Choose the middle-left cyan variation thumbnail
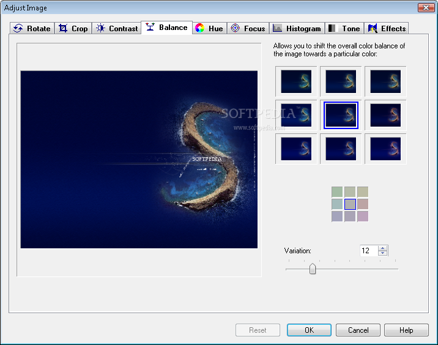Screen dimensions: 438x345 click(x=296, y=115)
